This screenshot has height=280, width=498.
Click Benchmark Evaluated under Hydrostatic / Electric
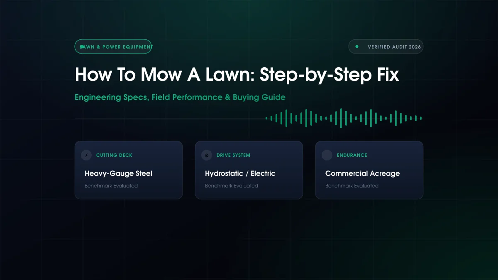(232, 186)
